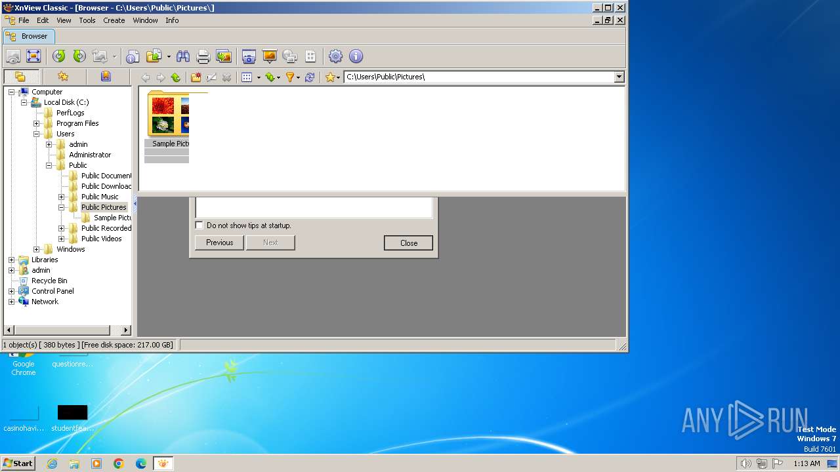Click the forward navigation arrow
The width and height of the screenshot is (840, 472).
[161, 77]
